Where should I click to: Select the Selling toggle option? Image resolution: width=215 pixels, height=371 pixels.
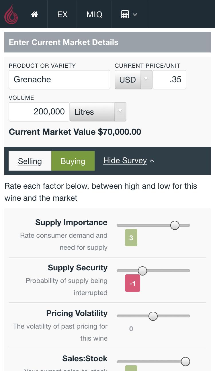[x=30, y=161]
